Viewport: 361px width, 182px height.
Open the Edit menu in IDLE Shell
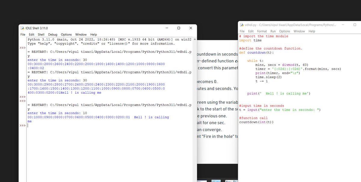point(32,35)
